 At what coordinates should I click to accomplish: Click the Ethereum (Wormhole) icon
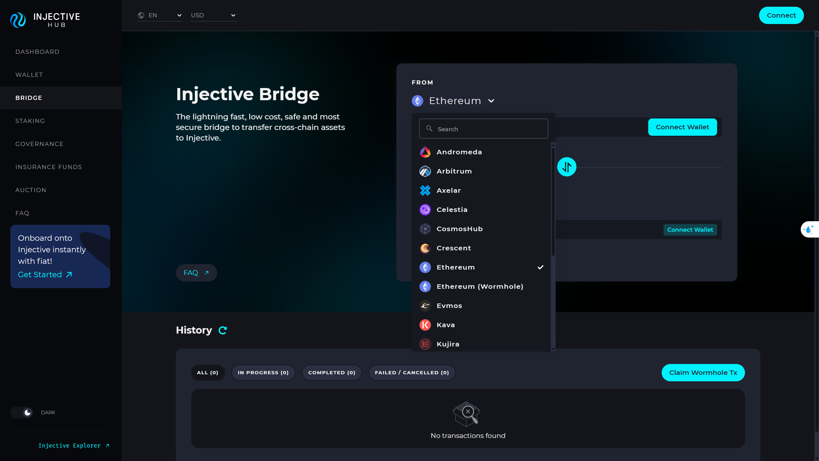click(x=425, y=287)
